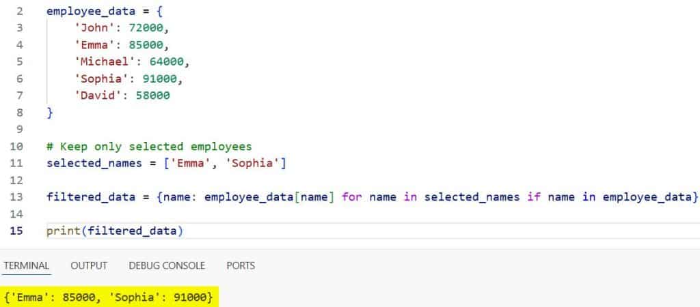Place cursor on the closing brace on line 8

tap(50, 113)
